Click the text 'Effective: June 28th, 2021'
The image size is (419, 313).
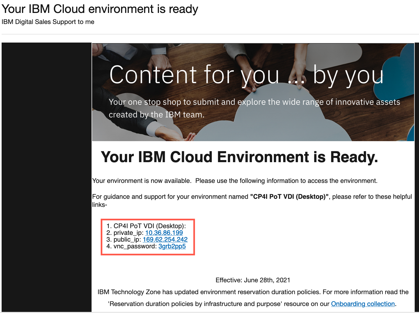(253, 280)
